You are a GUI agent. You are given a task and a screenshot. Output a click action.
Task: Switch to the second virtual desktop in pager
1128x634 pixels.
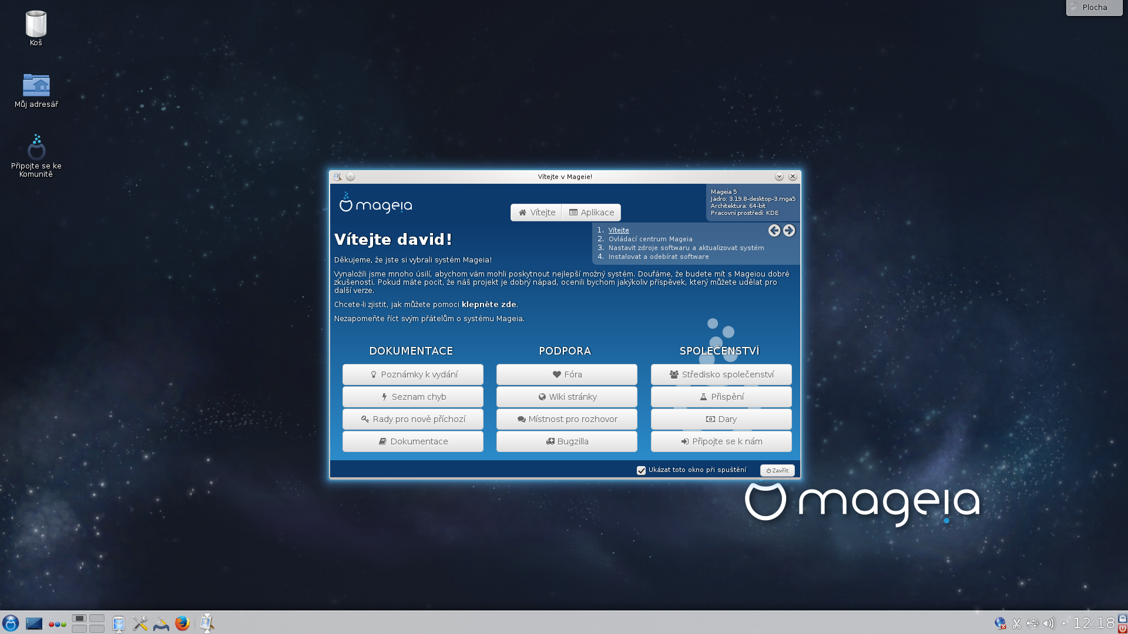click(97, 618)
